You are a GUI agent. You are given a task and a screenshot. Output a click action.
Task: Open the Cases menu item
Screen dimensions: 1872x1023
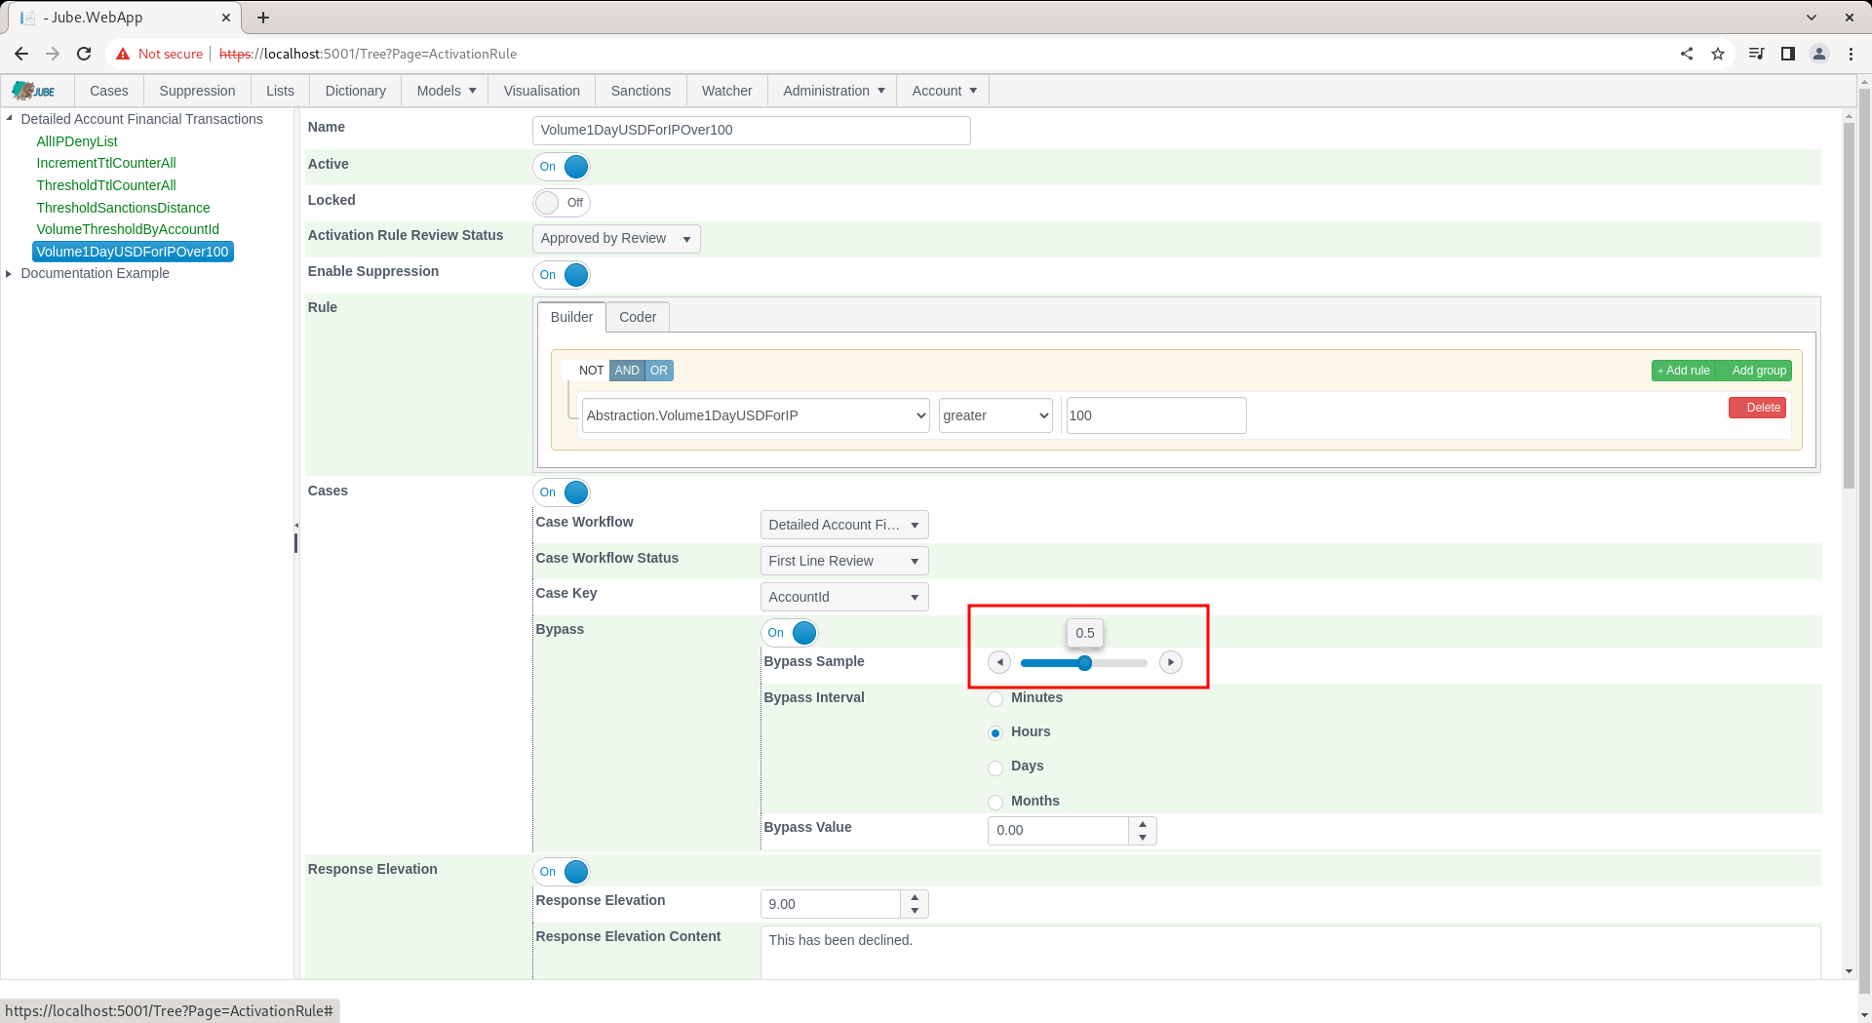(x=109, y=91)
